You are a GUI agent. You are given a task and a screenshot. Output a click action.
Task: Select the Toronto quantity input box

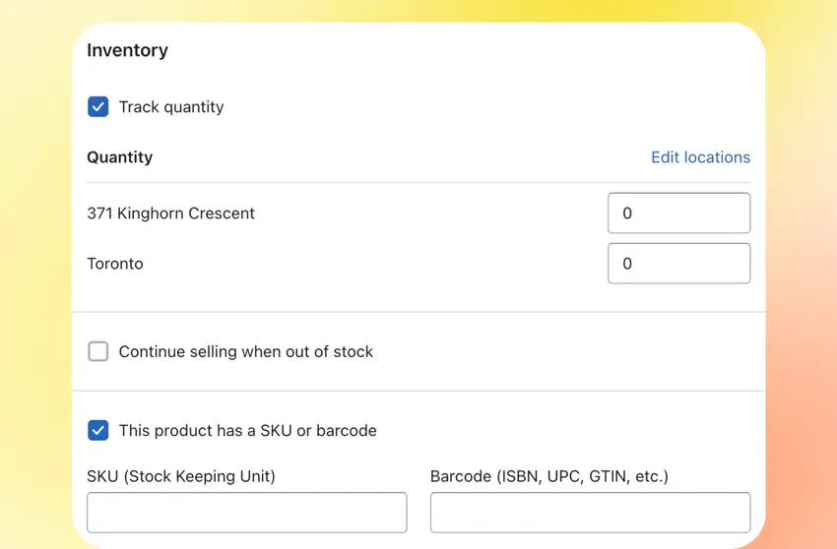679,264
